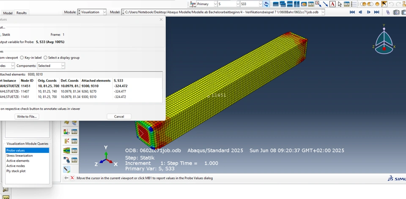Click attached elements cell 9260, 9270
The height and width of the screenshot is (199, 406).
pyautogui.click(x=89, y=91)
